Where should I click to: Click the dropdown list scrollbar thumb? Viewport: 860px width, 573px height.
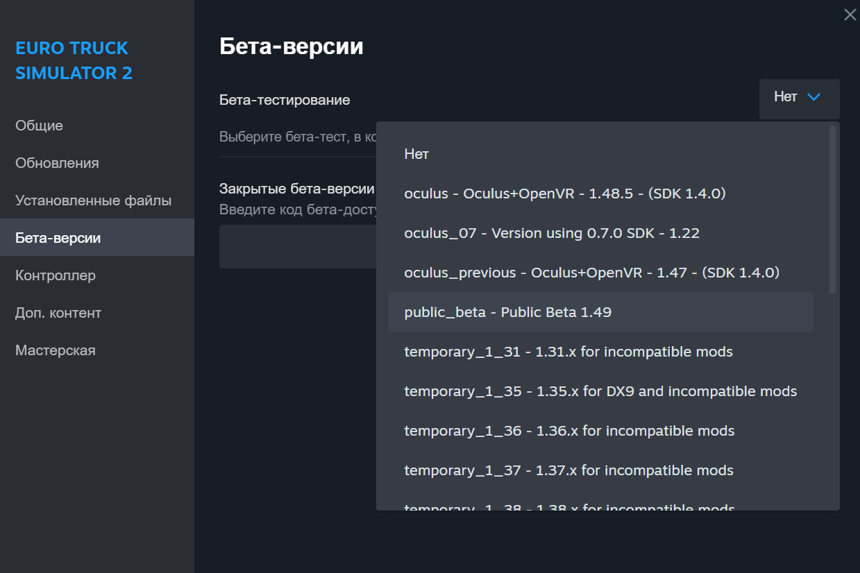pyautogui.click(x=833, y=208)
